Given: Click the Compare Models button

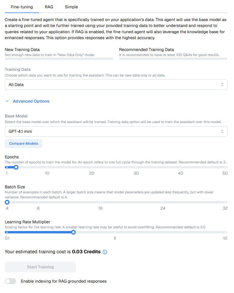Looking at the screenshot, I should (24, 144).
